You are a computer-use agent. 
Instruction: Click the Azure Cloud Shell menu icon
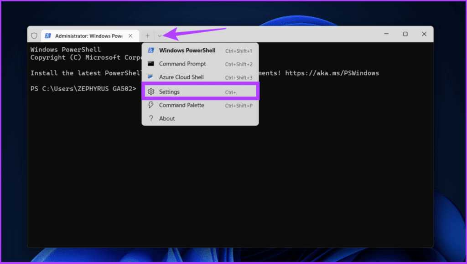[151, 77]
